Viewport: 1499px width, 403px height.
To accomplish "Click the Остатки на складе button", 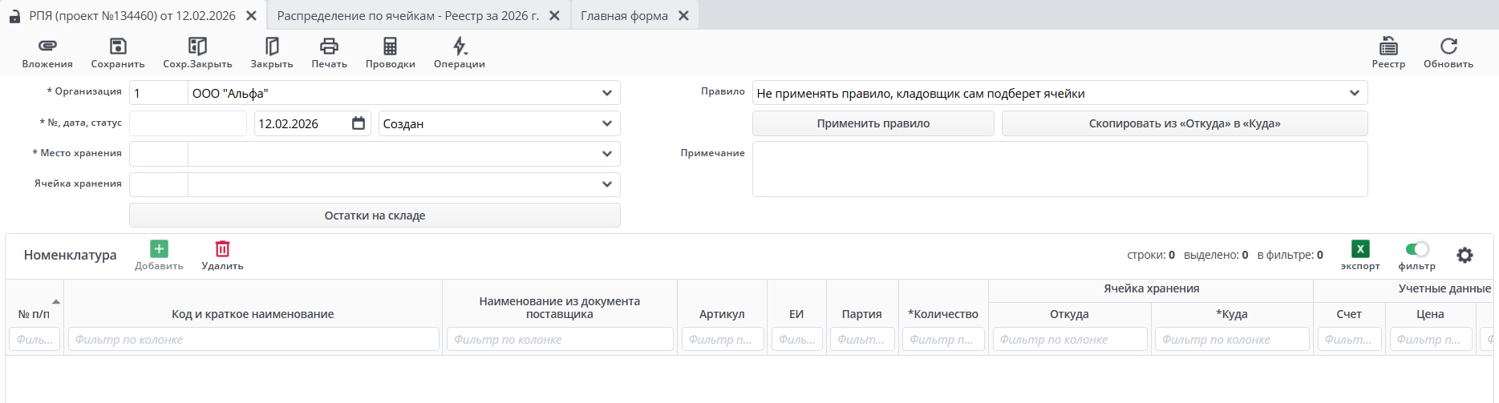I will (375, 216).
